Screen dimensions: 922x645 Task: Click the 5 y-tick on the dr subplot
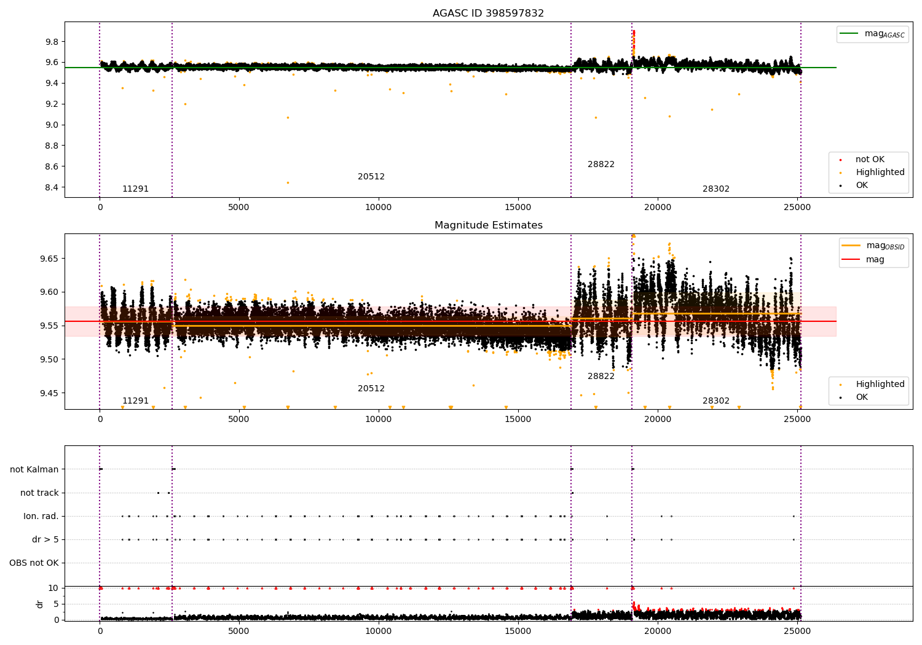pyautogui.click(x=56, y=604)
